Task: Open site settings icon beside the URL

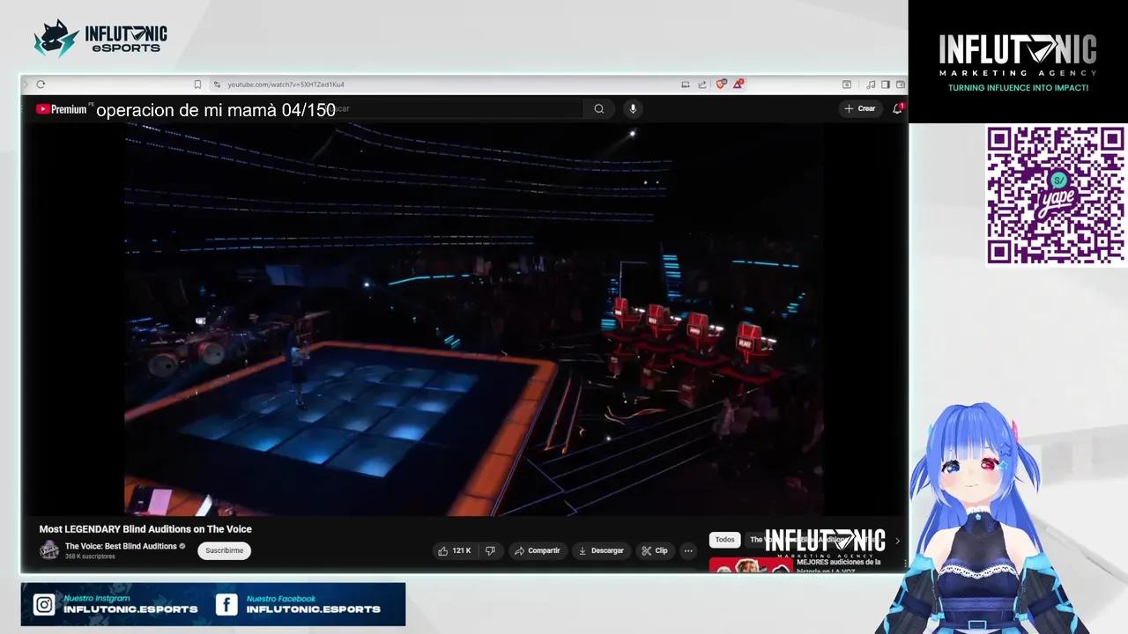Action: (x=217, y=85)
